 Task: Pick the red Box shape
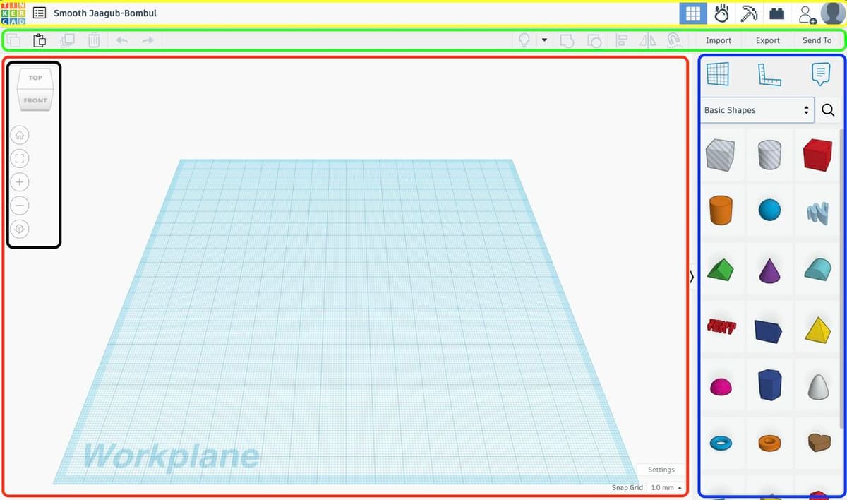pyautogui.click(x=817, y=153)
